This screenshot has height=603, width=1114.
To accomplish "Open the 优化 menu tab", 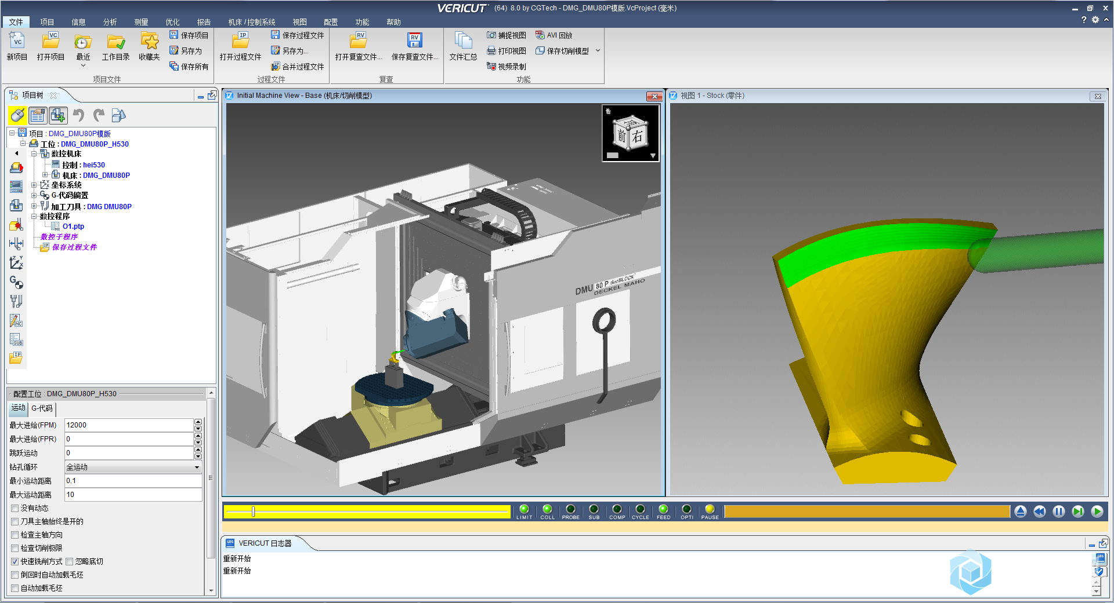I will [173, 22].
